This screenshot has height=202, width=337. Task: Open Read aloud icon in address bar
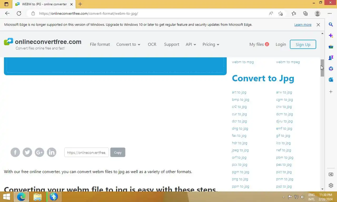(x=271, y=13)
